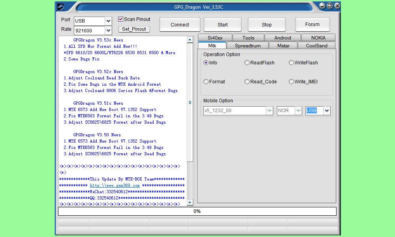Open the NOKIA tab
395x237 pixels.
[318, 38]
